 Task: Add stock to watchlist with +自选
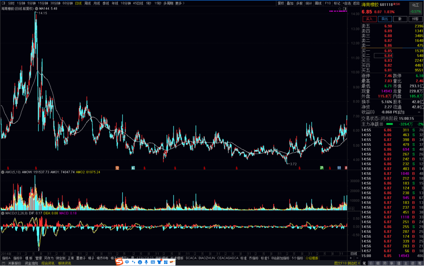(x=346, y=3)
